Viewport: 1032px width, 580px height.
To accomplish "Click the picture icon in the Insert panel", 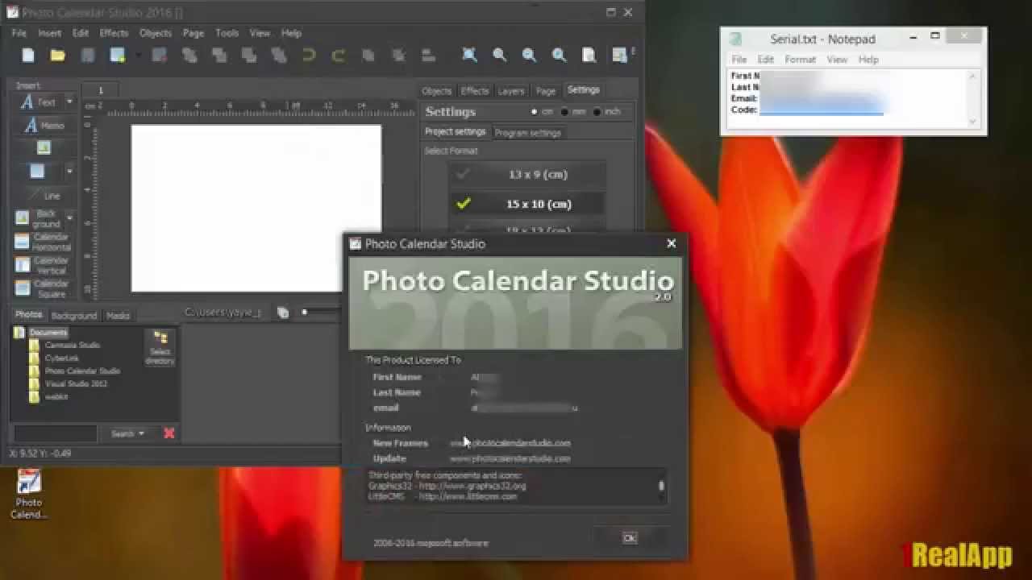I will tap(44, 147).
